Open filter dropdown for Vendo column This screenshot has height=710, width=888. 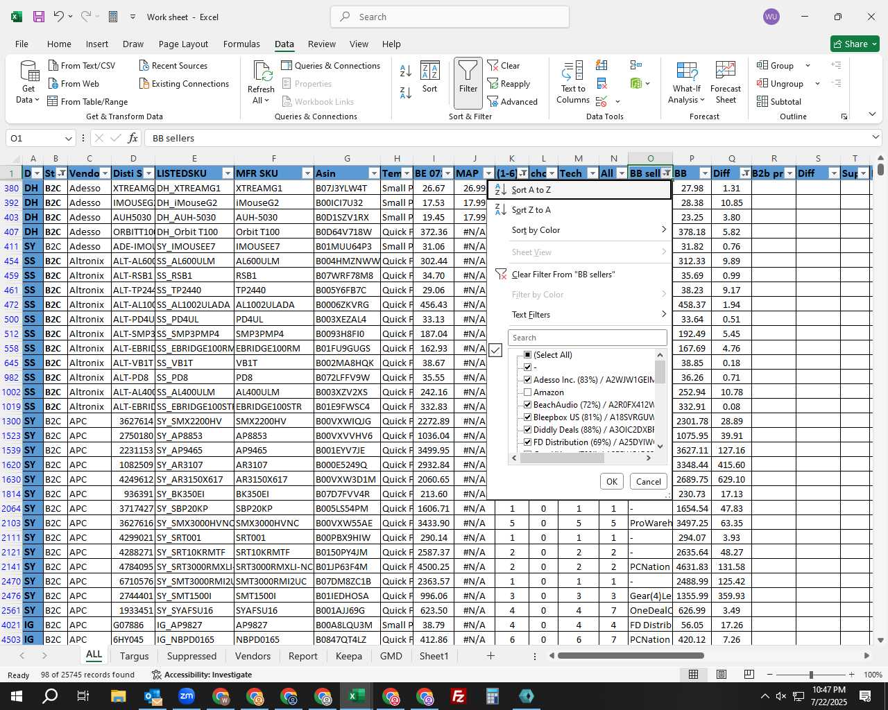105,173
